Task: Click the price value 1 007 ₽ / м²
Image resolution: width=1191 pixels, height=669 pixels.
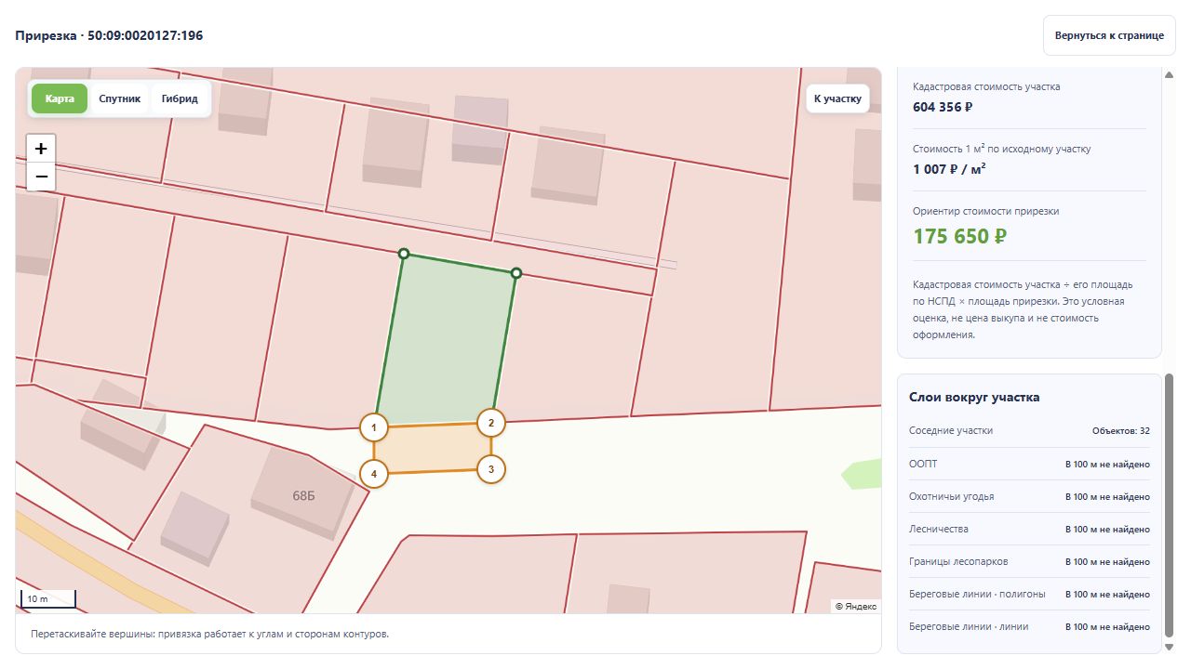Action: click(x=949, y=169)
